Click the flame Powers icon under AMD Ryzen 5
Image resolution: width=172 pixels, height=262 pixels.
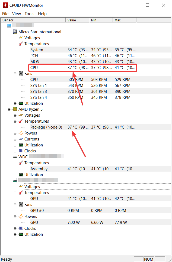coord(21,133)
